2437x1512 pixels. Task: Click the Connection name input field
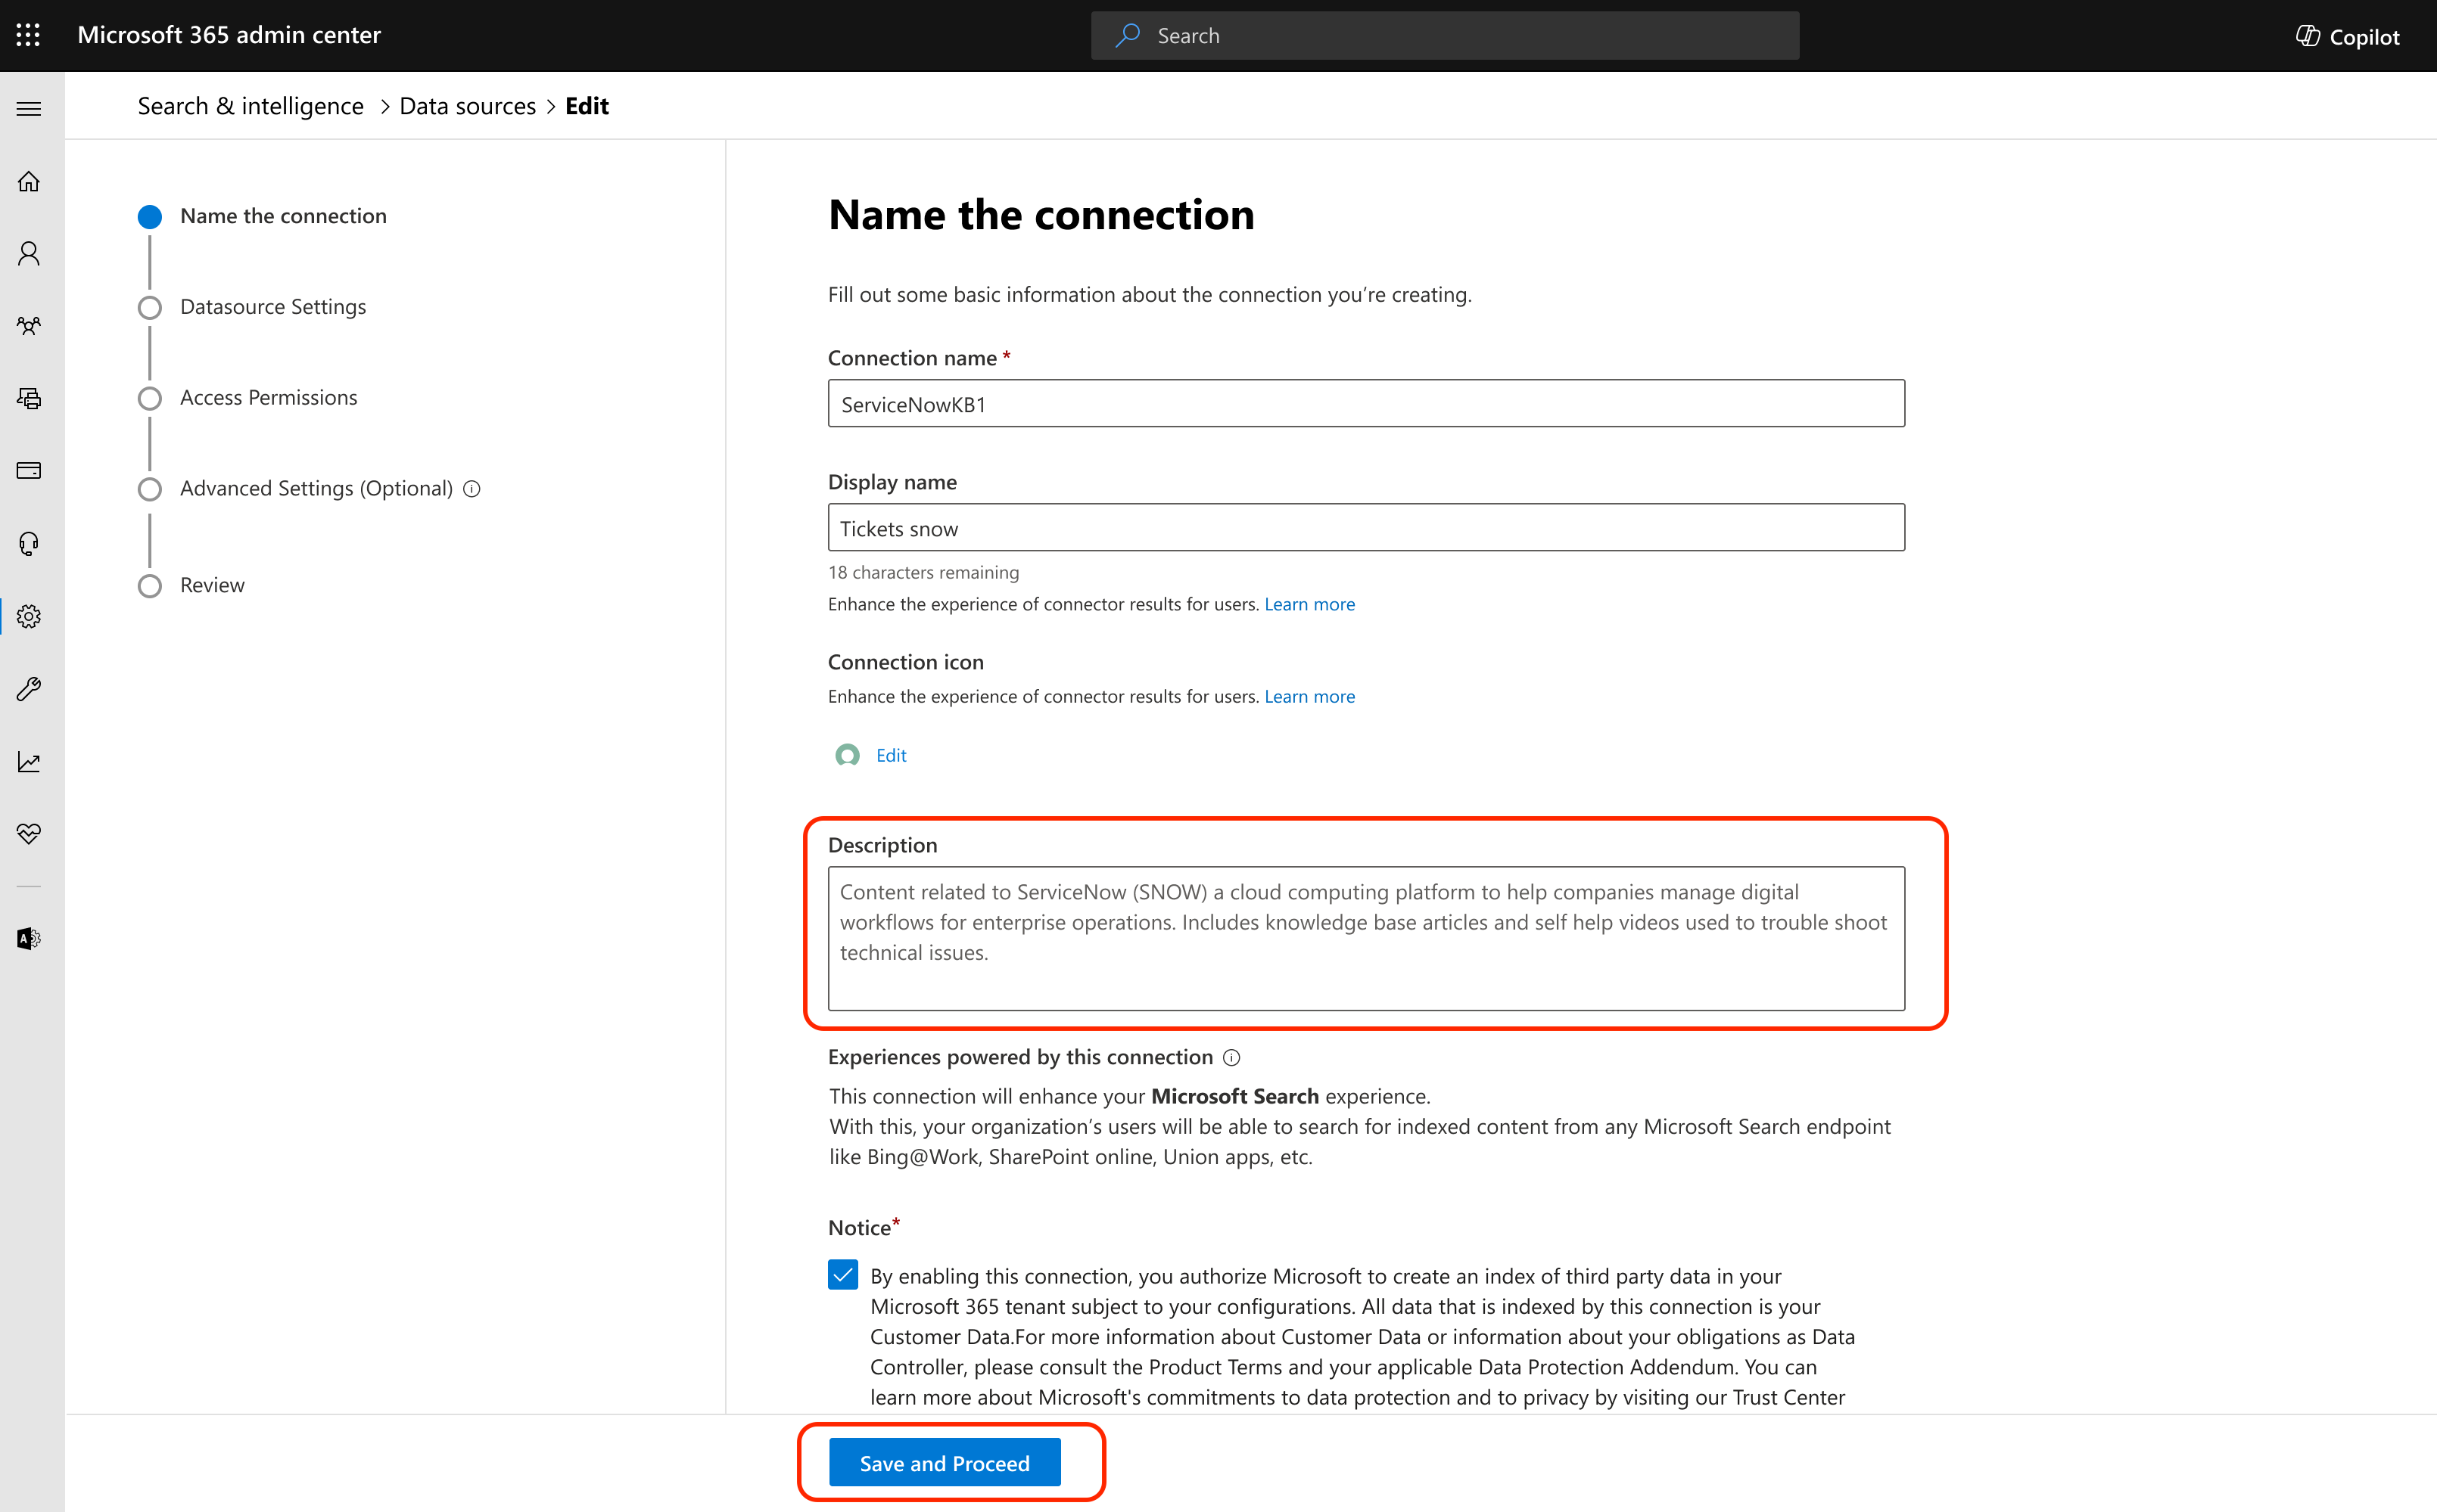[1367, 404]
